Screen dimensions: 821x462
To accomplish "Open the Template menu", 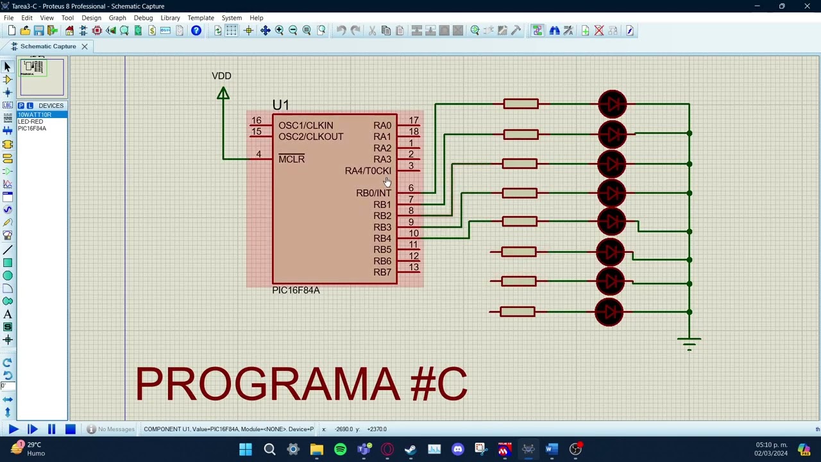I will [x=201, y=18].
